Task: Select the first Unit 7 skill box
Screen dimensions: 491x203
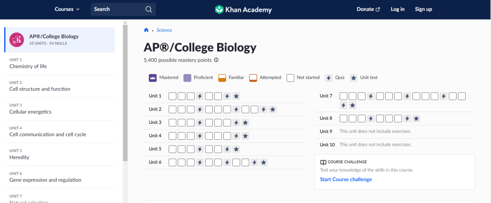Action: pos(344,96)
